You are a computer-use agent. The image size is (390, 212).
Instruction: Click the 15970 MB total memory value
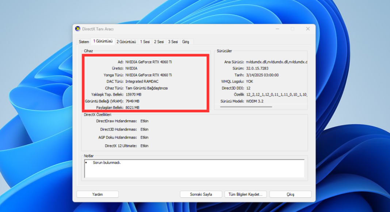tap(134, 95)
